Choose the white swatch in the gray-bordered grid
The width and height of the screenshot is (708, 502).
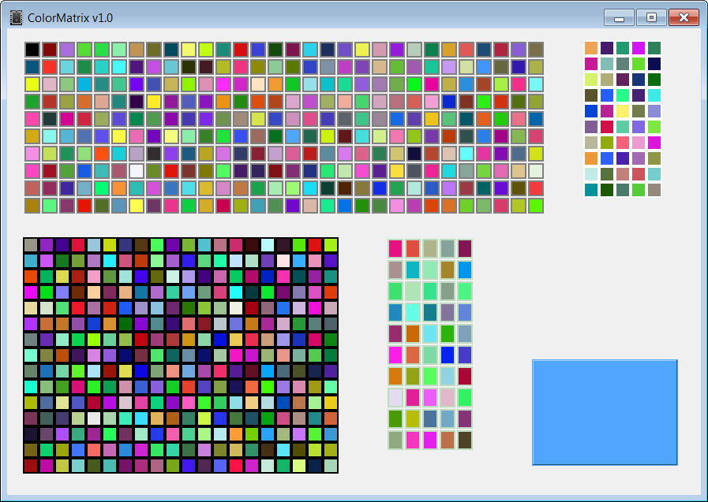pos(137,171)
